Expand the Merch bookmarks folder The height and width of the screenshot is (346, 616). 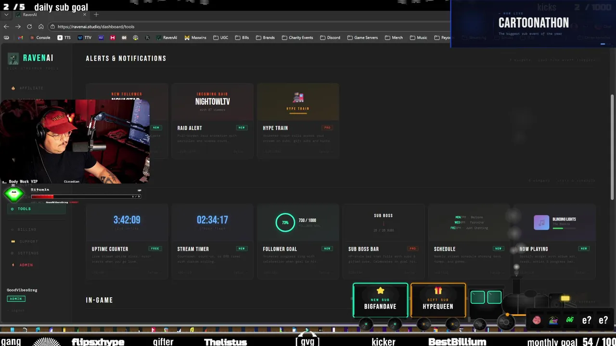(394, 37)
